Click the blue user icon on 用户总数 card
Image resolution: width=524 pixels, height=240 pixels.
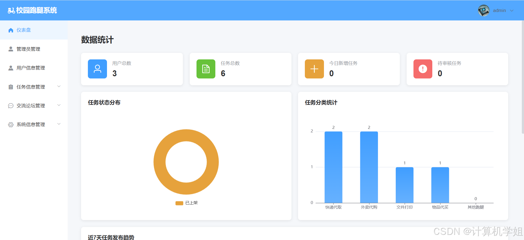point(97,69)
